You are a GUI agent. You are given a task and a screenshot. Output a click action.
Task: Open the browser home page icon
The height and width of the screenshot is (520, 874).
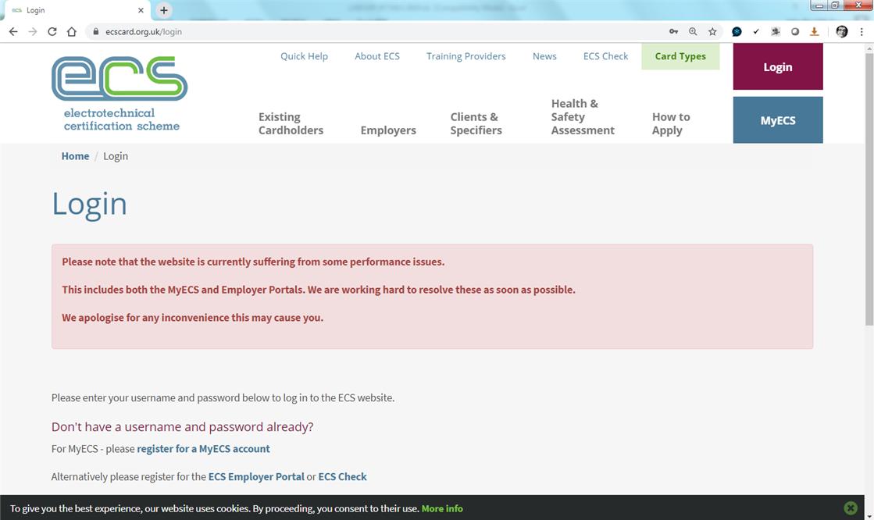coord(71,32)
